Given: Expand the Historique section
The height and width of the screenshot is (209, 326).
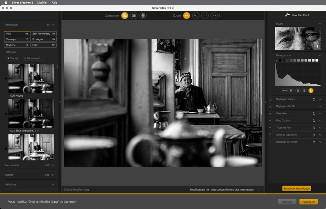Looking at the screenshot, I should tap(53, 184).
